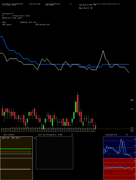Click the tall red candlestick at the price peak

coord(78,104)
